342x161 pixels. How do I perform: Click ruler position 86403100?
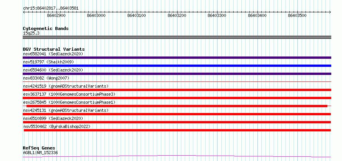tap(136, 15)
